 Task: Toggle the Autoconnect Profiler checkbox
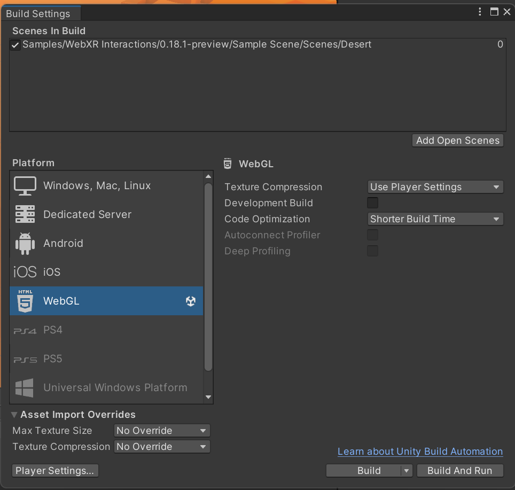372,235
